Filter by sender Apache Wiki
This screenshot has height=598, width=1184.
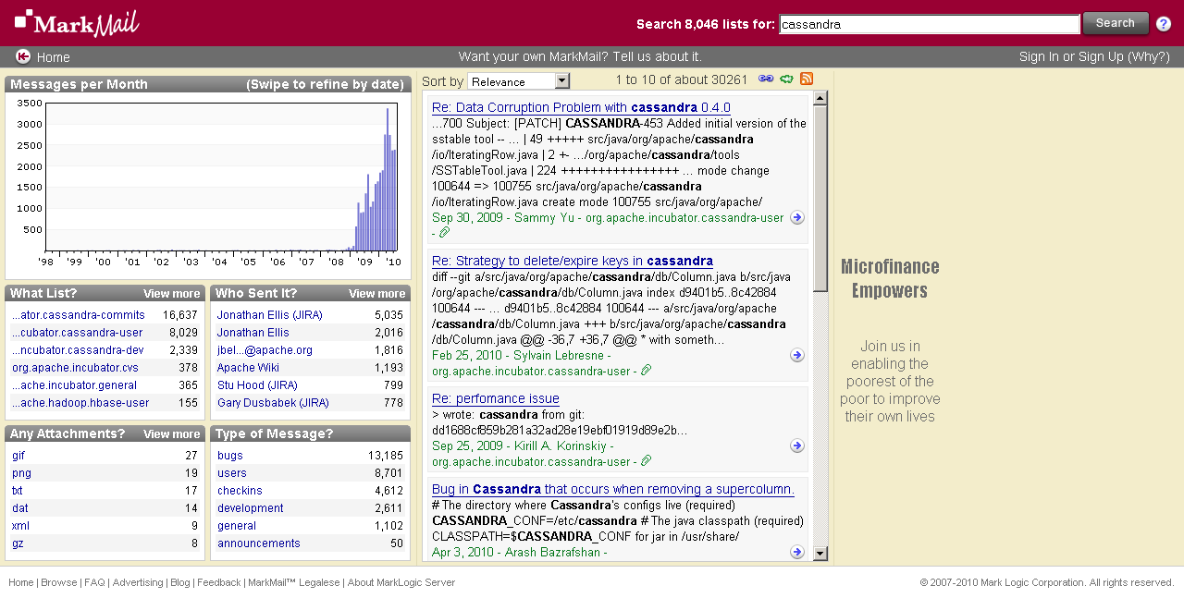point(249,368)
